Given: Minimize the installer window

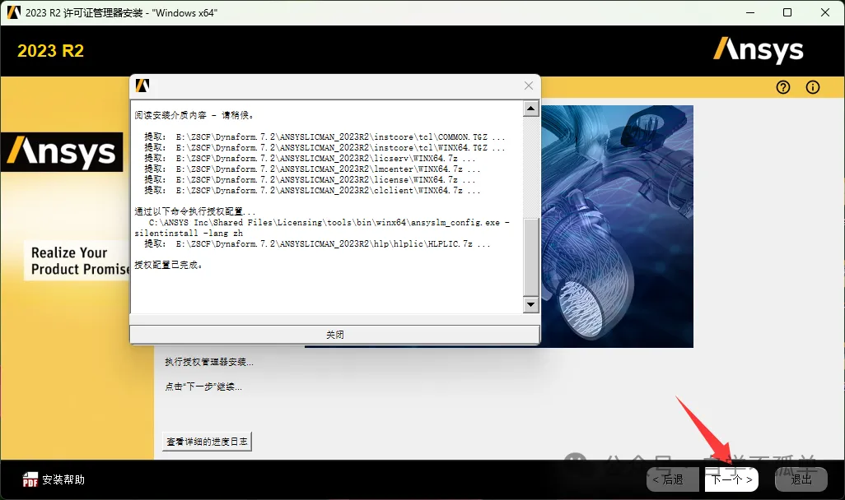Looking at the screenshot, I should point(750,12).
